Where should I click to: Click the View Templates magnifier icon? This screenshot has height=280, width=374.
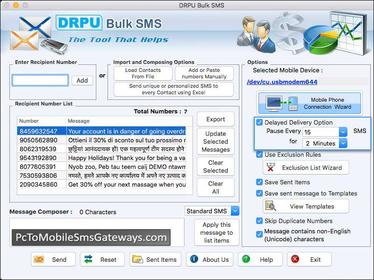pyautogui.click(x=270, y=206)
